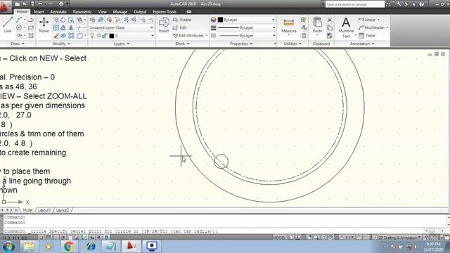The width and height of the screenshot is (450, 253).
Task: Click the Mirror tool icon
Action: pyautogui.click(x=70, y=28)
